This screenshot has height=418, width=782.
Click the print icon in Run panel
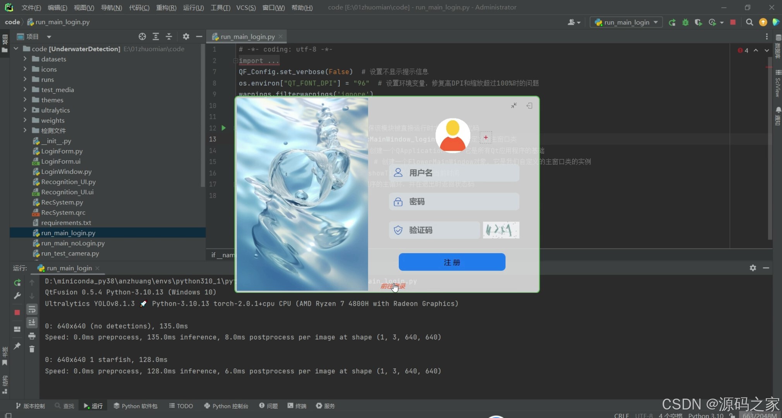pos(32,336)
